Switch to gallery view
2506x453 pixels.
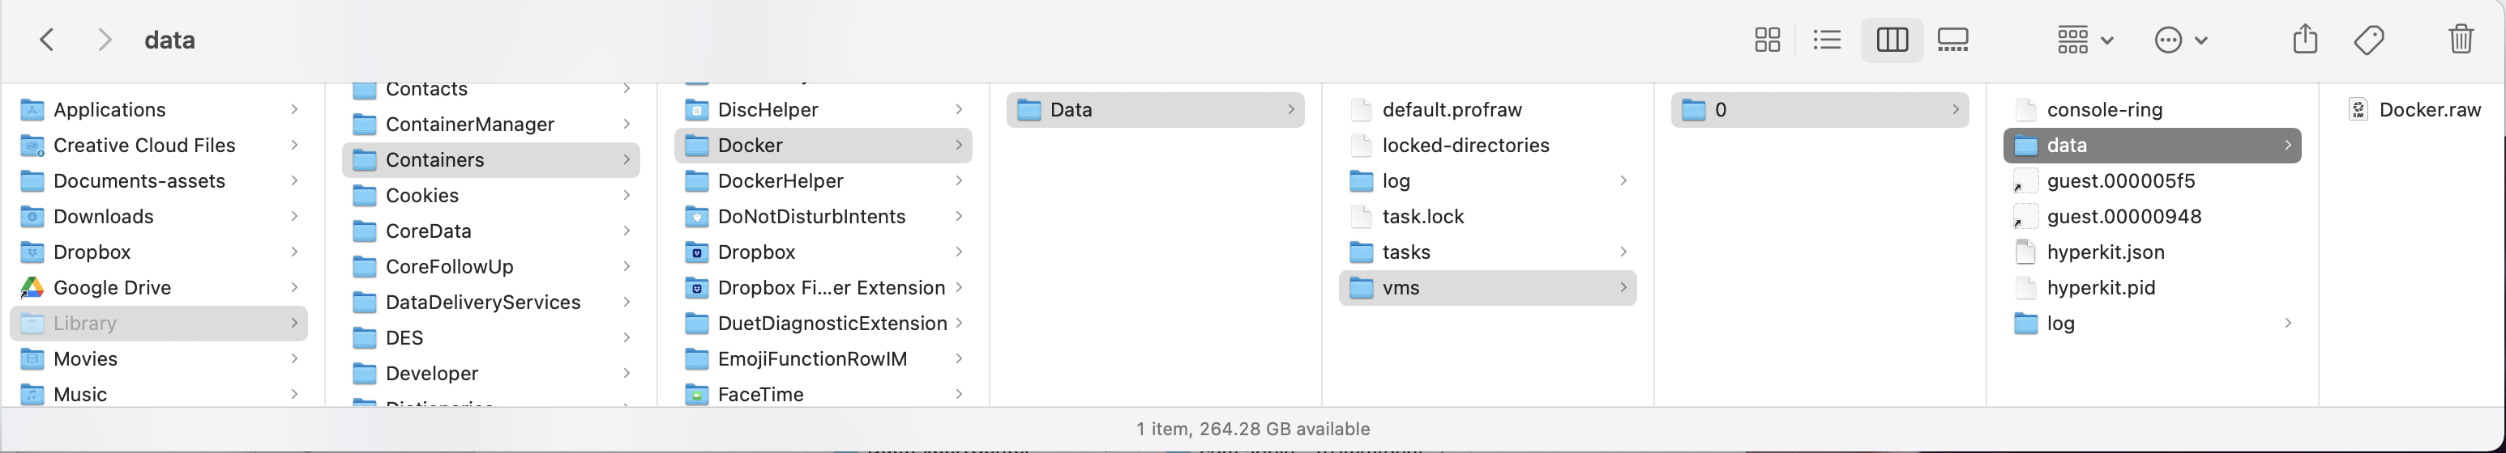tap(1952, 40)
